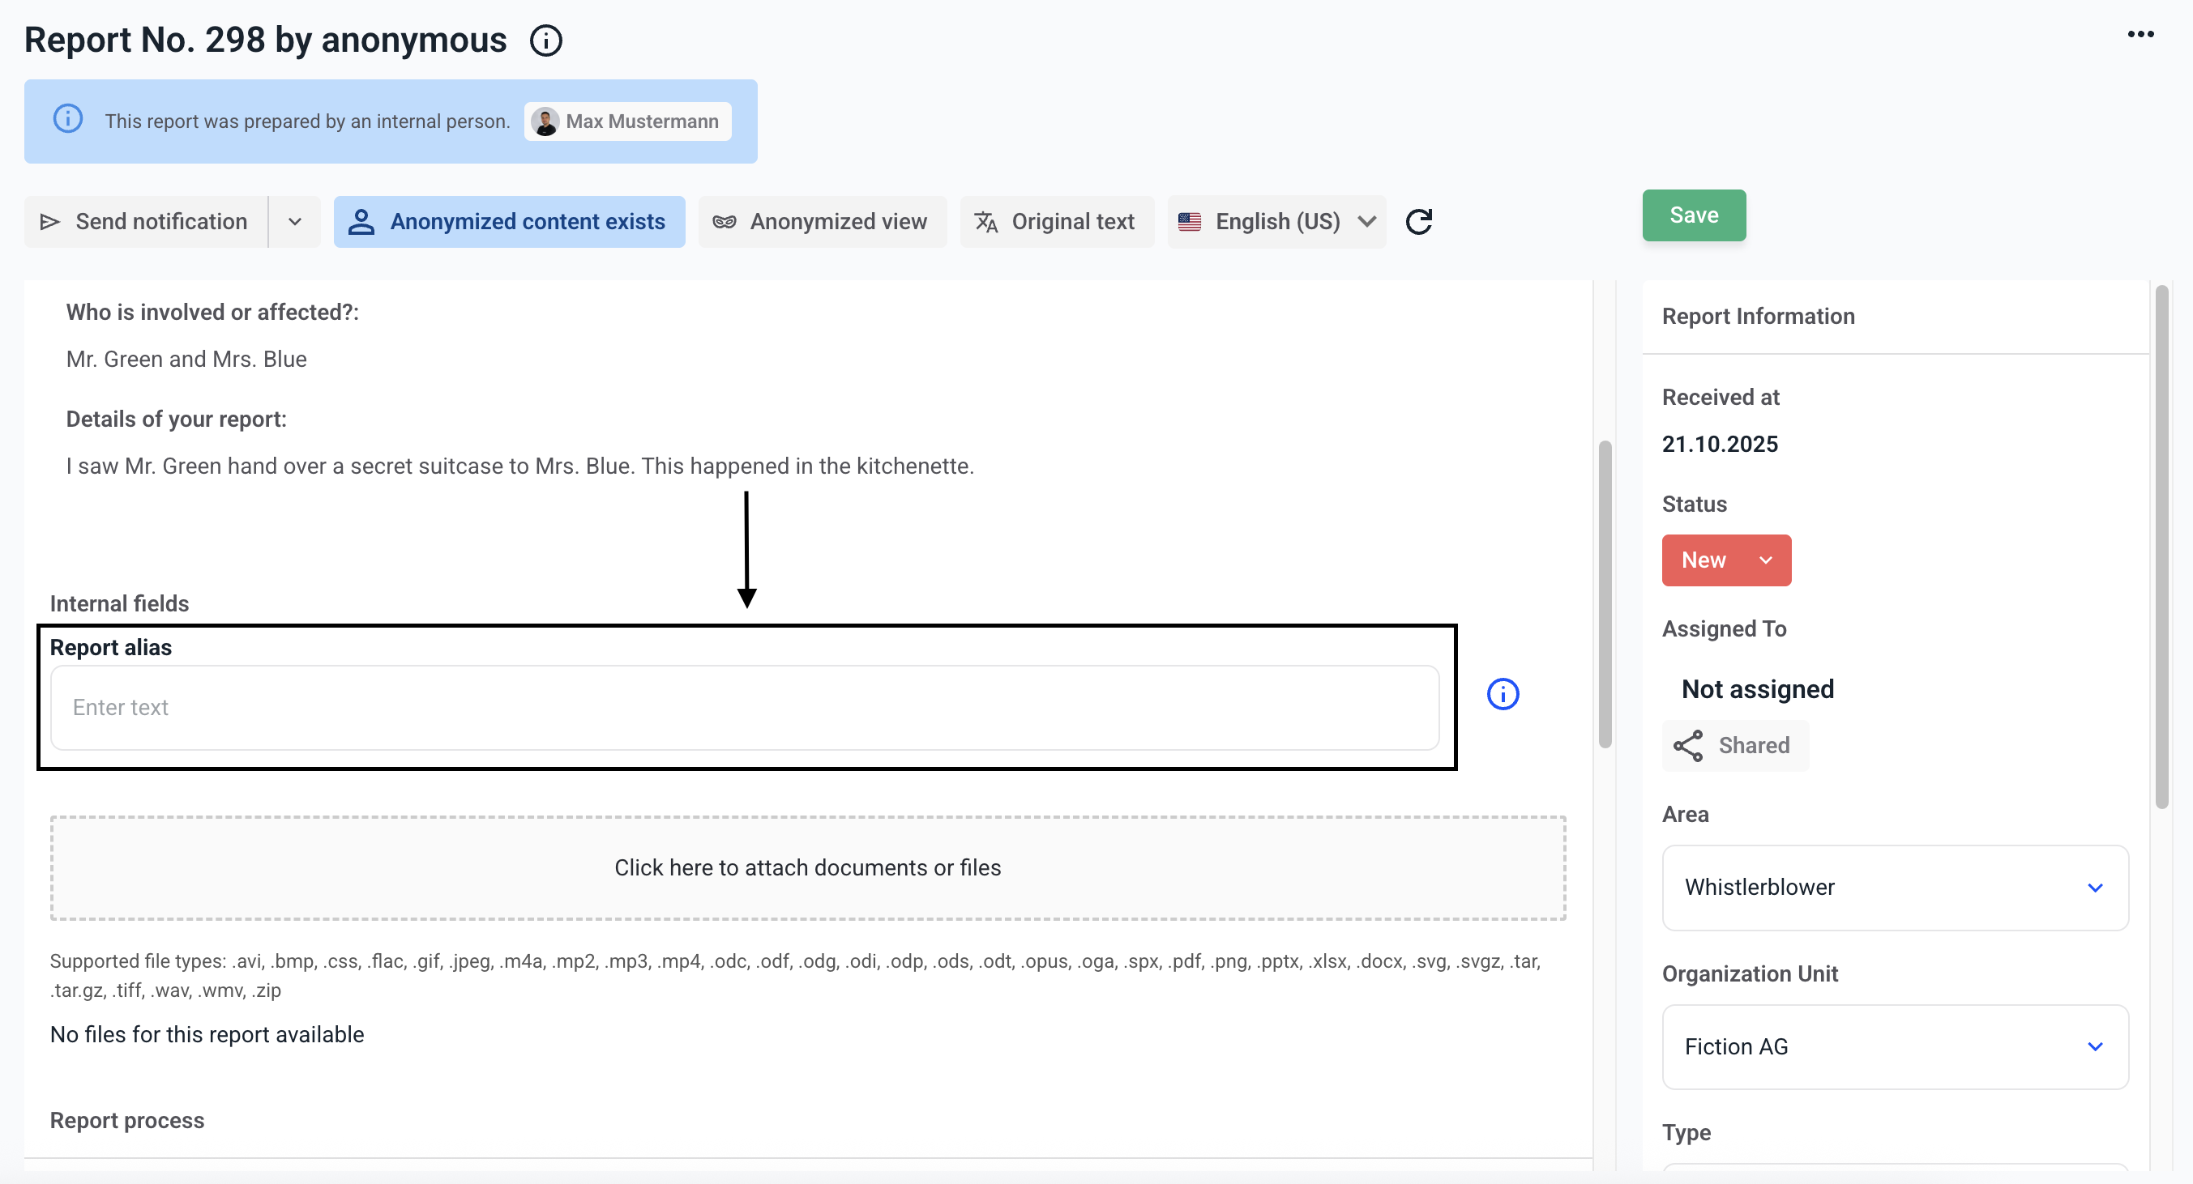Click the refresh icon beside language selector
Image resolution: width=2193 pixels, height=1184 pixels.
1418,222
